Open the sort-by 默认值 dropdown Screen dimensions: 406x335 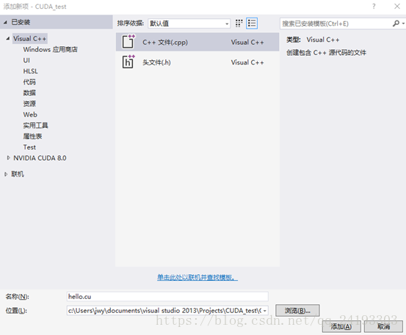point(189,23)
